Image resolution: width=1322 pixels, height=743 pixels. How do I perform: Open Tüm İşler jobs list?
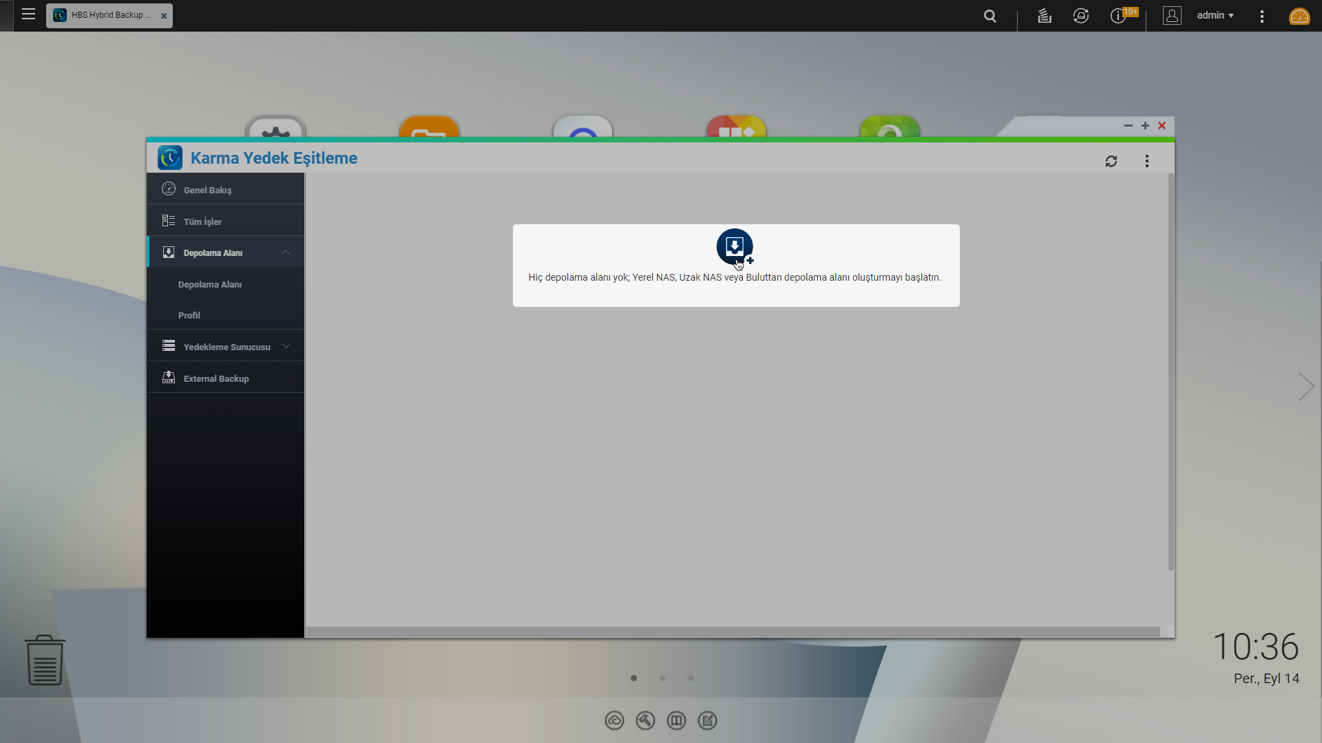tap(202, 222)
